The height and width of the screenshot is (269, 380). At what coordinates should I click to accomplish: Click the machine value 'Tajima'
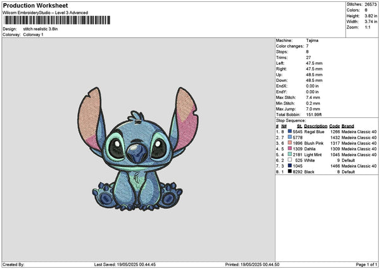pos(312,41)
